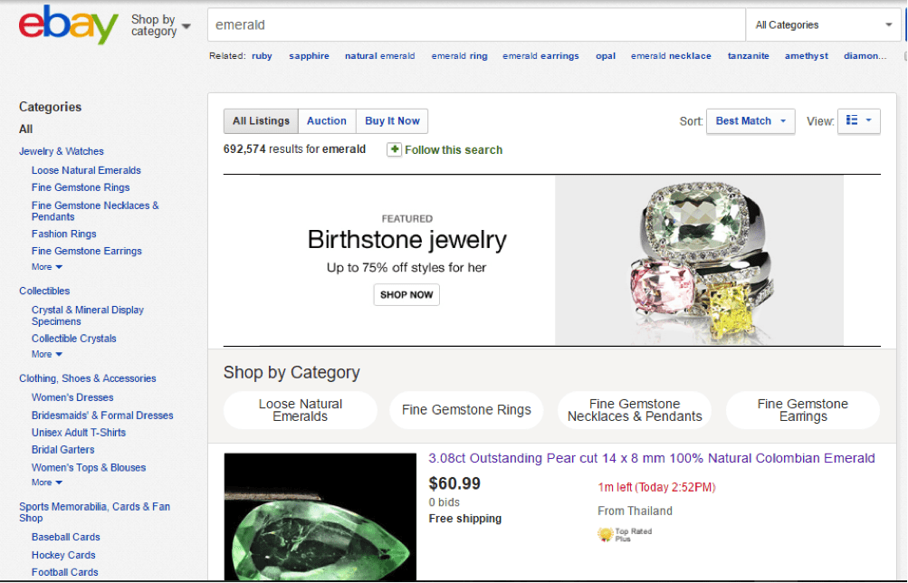Click the eBay logo
This screenshot has width=908, height=583.
click(69, 24)
